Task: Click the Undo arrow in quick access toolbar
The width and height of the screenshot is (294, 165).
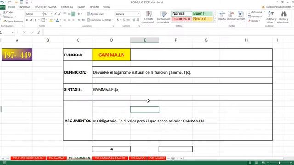Action: [2, 2]
